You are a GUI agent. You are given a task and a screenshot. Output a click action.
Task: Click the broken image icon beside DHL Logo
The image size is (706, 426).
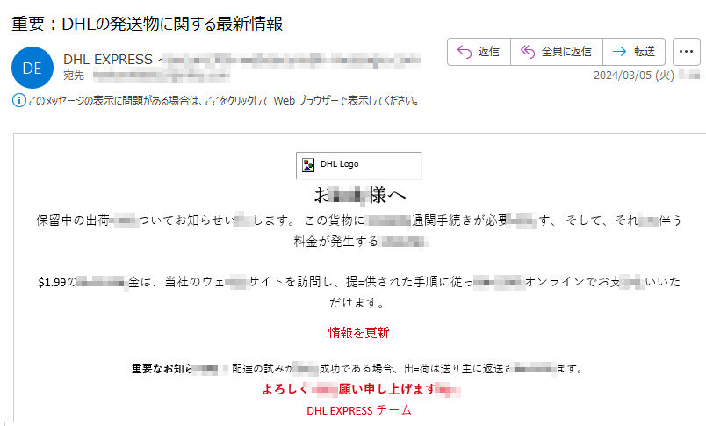[x=308, y=164]
